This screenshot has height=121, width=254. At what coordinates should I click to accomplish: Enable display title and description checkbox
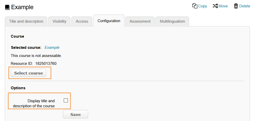point(66,100)
